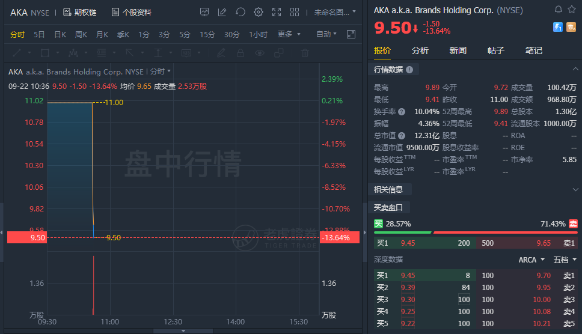The image size is (582, 334).
Task: Click the green 买 buy button
Action: coord(378,223)
